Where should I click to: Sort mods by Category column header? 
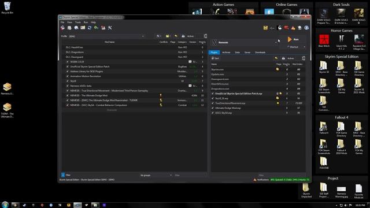(x=182, y=42)
